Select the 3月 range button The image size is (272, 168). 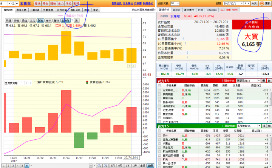113,166
